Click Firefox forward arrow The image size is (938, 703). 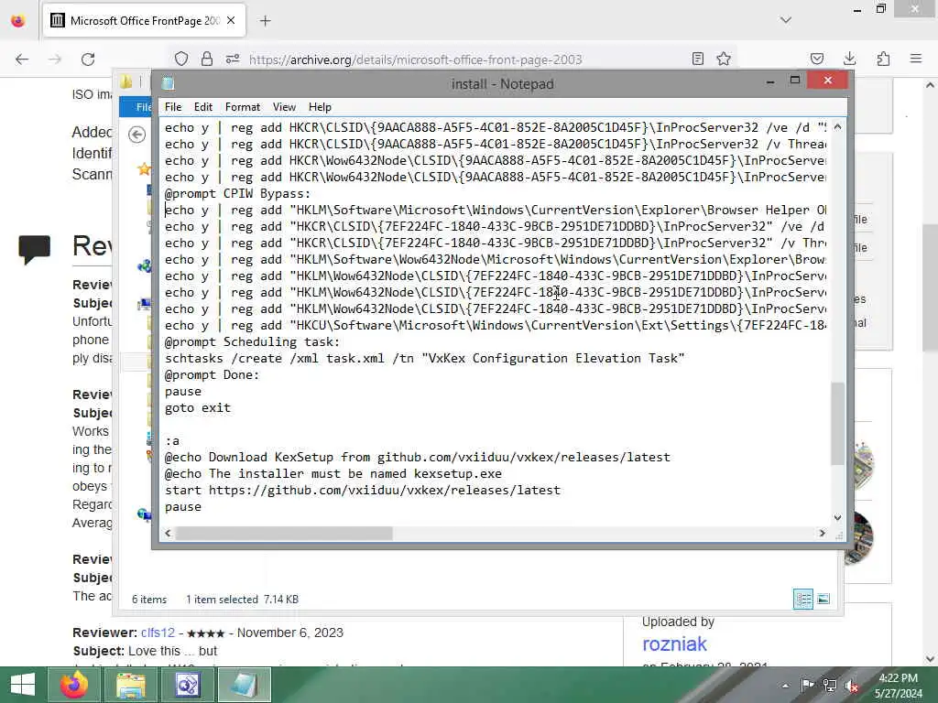pyautogui.click(x=55, y=59)
